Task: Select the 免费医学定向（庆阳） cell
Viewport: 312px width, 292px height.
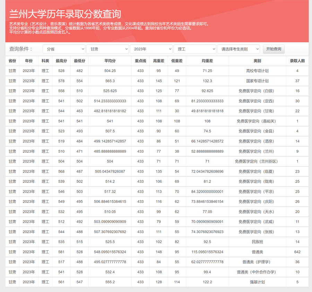Action: click(258, 202)
